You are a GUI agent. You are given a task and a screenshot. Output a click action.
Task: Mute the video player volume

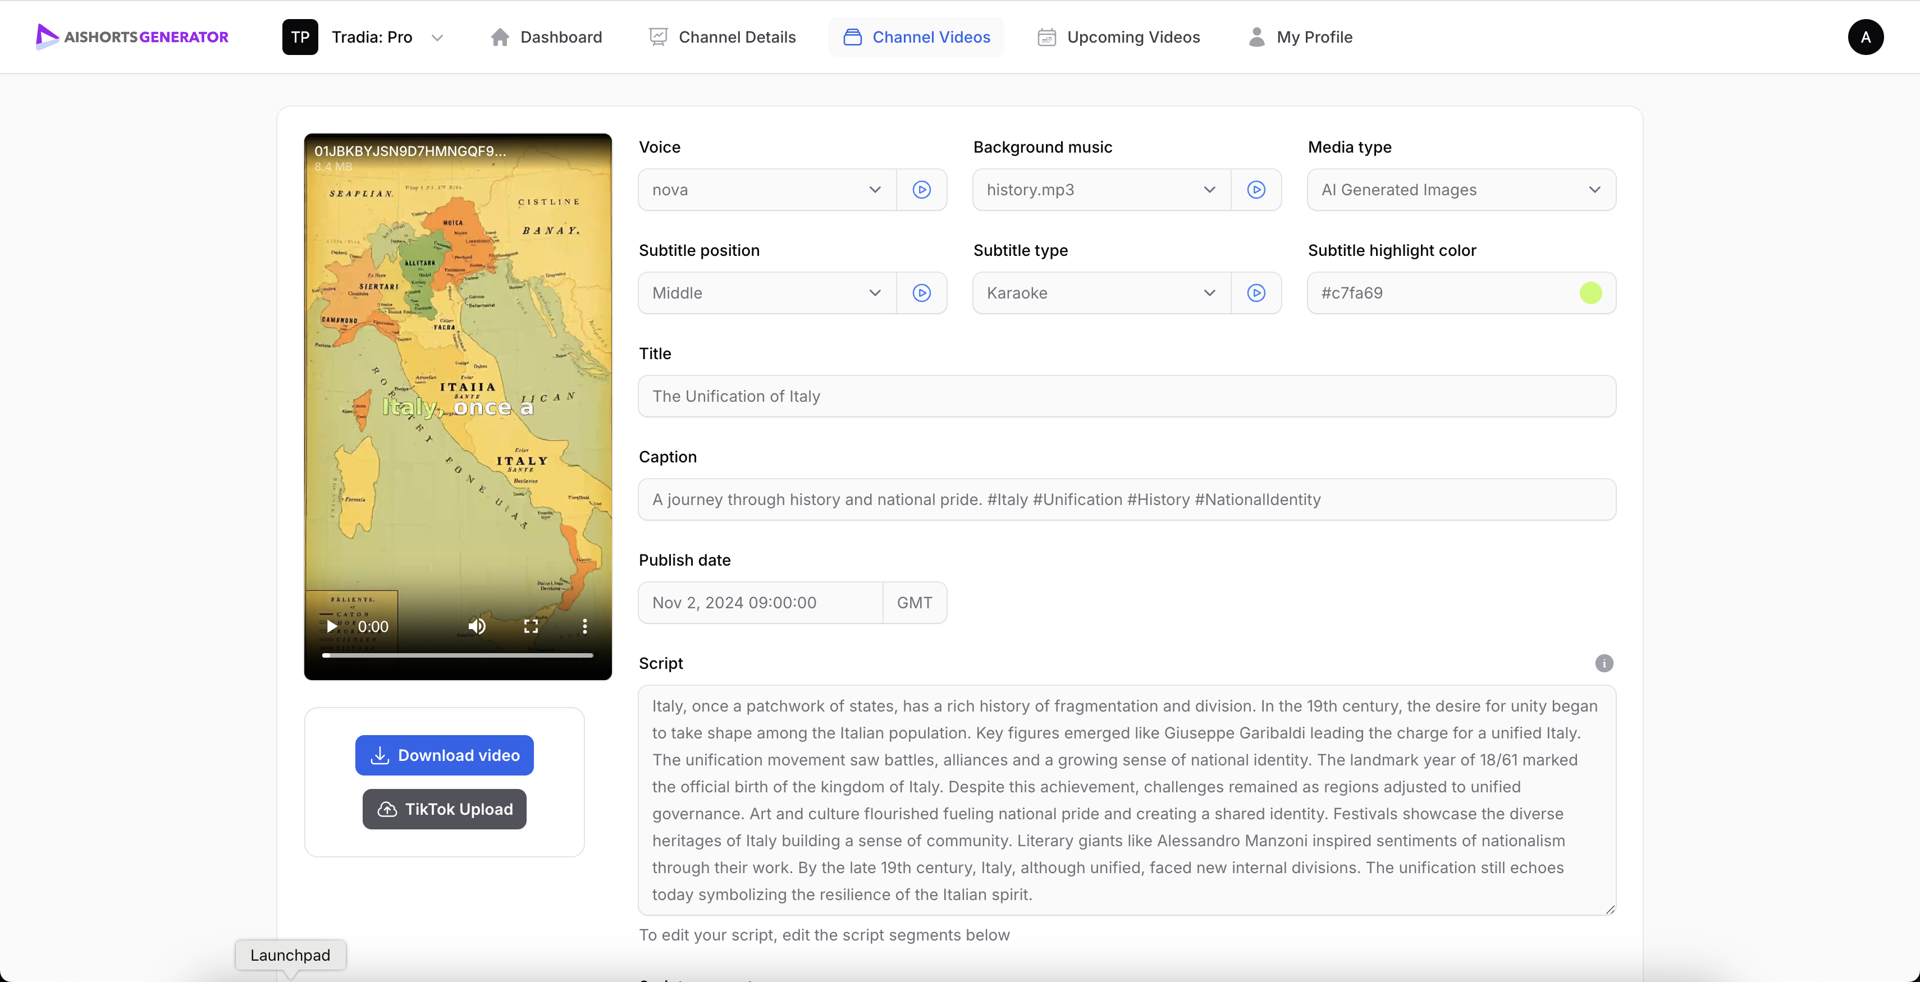(x=477, y=627)
